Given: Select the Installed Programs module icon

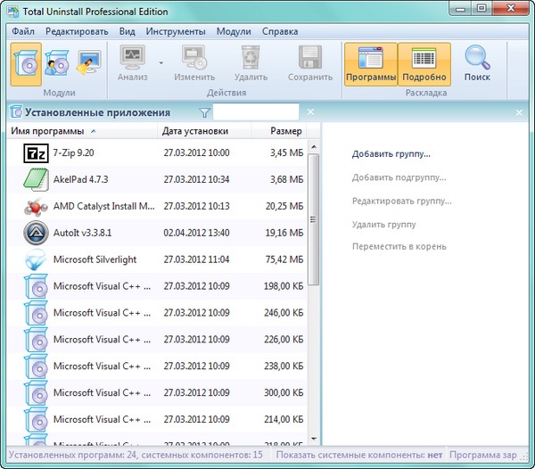Looking at the screenshot, I should pyautogui.click(x=26, y=63).
